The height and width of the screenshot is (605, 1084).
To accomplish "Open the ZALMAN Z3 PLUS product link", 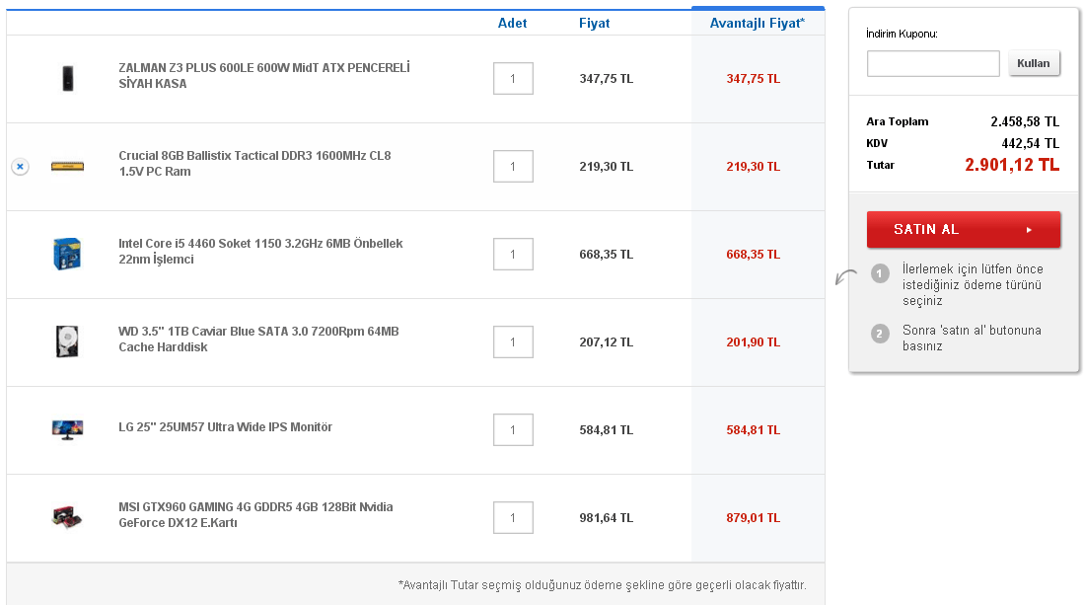I will tap(263, 76).
